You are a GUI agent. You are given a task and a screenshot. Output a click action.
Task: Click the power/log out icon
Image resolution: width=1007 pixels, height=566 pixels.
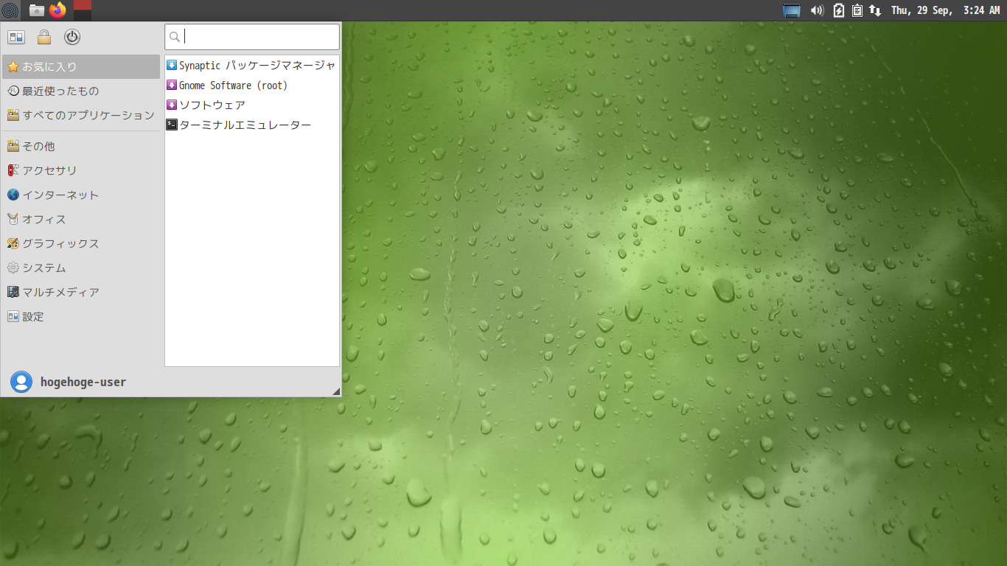72,37
